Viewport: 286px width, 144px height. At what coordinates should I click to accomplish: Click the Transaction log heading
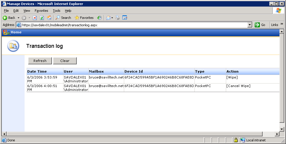pyautogui.click(x=44, y=46)
